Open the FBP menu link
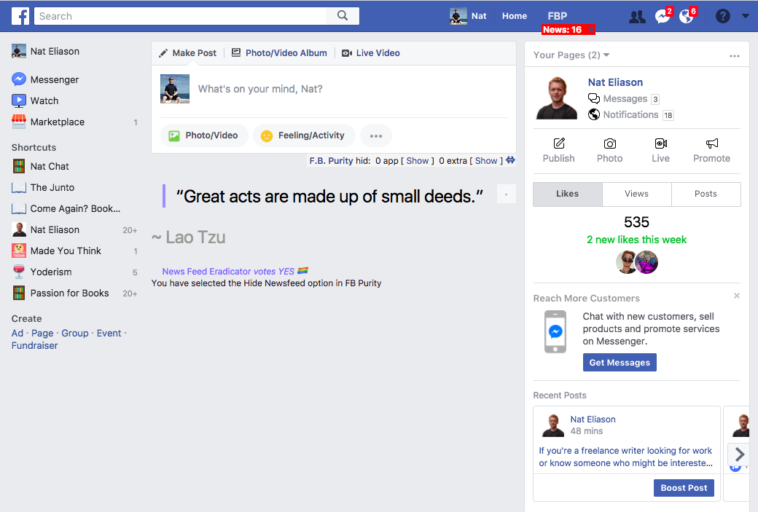Viewport: 758px width, 512px height. point(558,16)
